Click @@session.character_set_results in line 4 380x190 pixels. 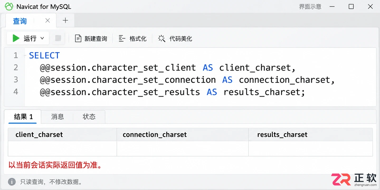120,92
